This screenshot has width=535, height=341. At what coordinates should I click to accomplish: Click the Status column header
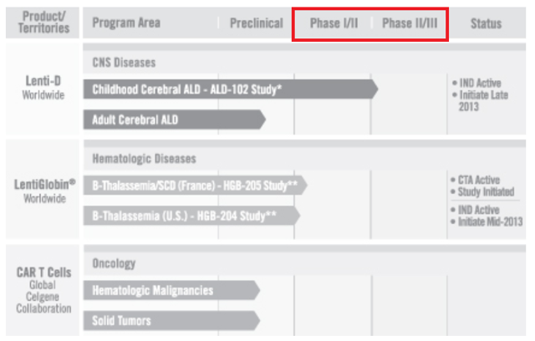coord(487,23)
